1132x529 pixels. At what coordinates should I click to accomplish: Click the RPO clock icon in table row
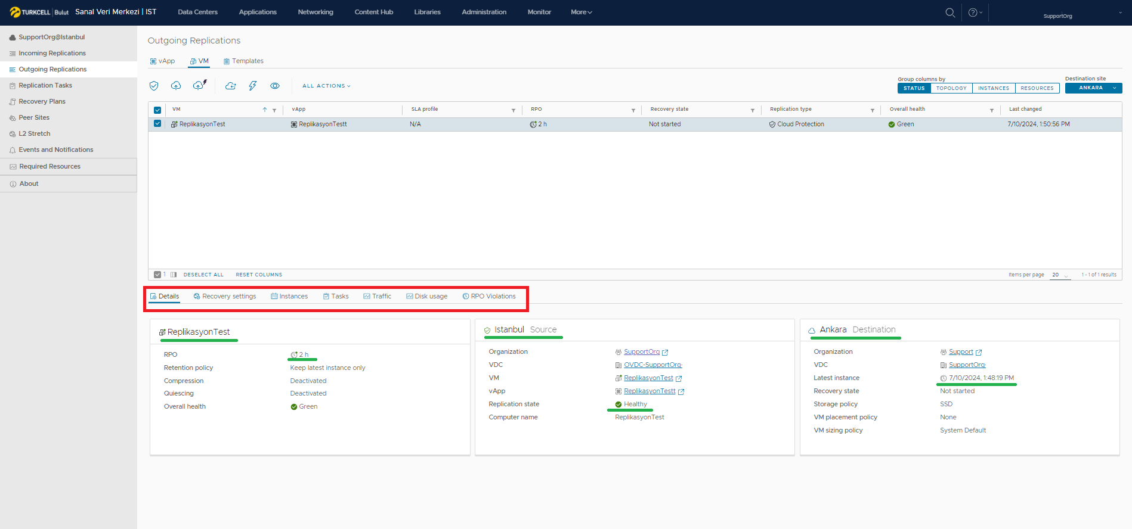click(x=533, y=125)
